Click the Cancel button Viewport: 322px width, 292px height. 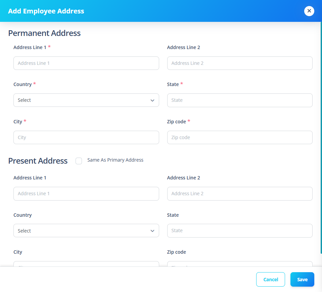coord(270,279)
